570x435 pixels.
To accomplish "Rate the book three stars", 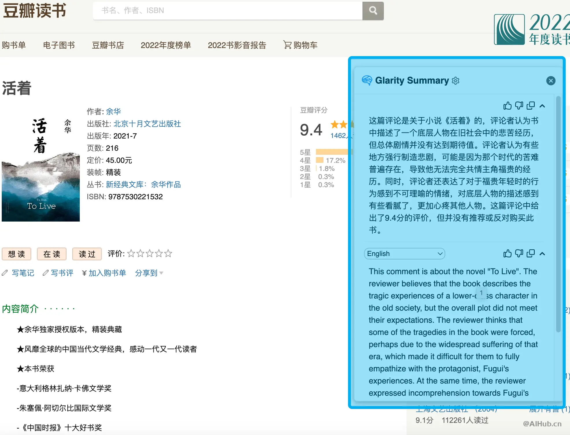I will pyautogui.click(x=150, y=254).
